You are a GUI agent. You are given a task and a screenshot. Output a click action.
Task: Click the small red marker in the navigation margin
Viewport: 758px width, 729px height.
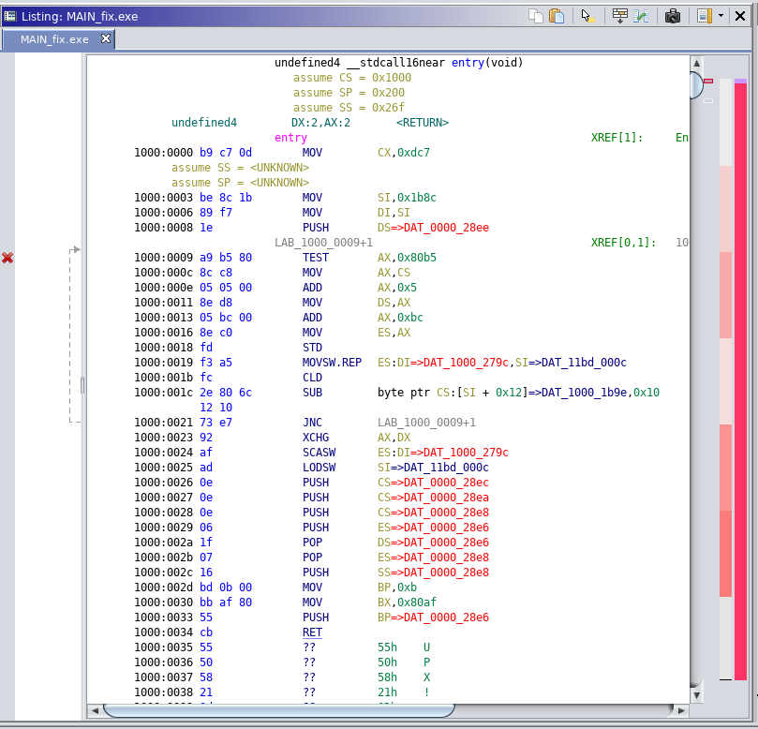708,82
